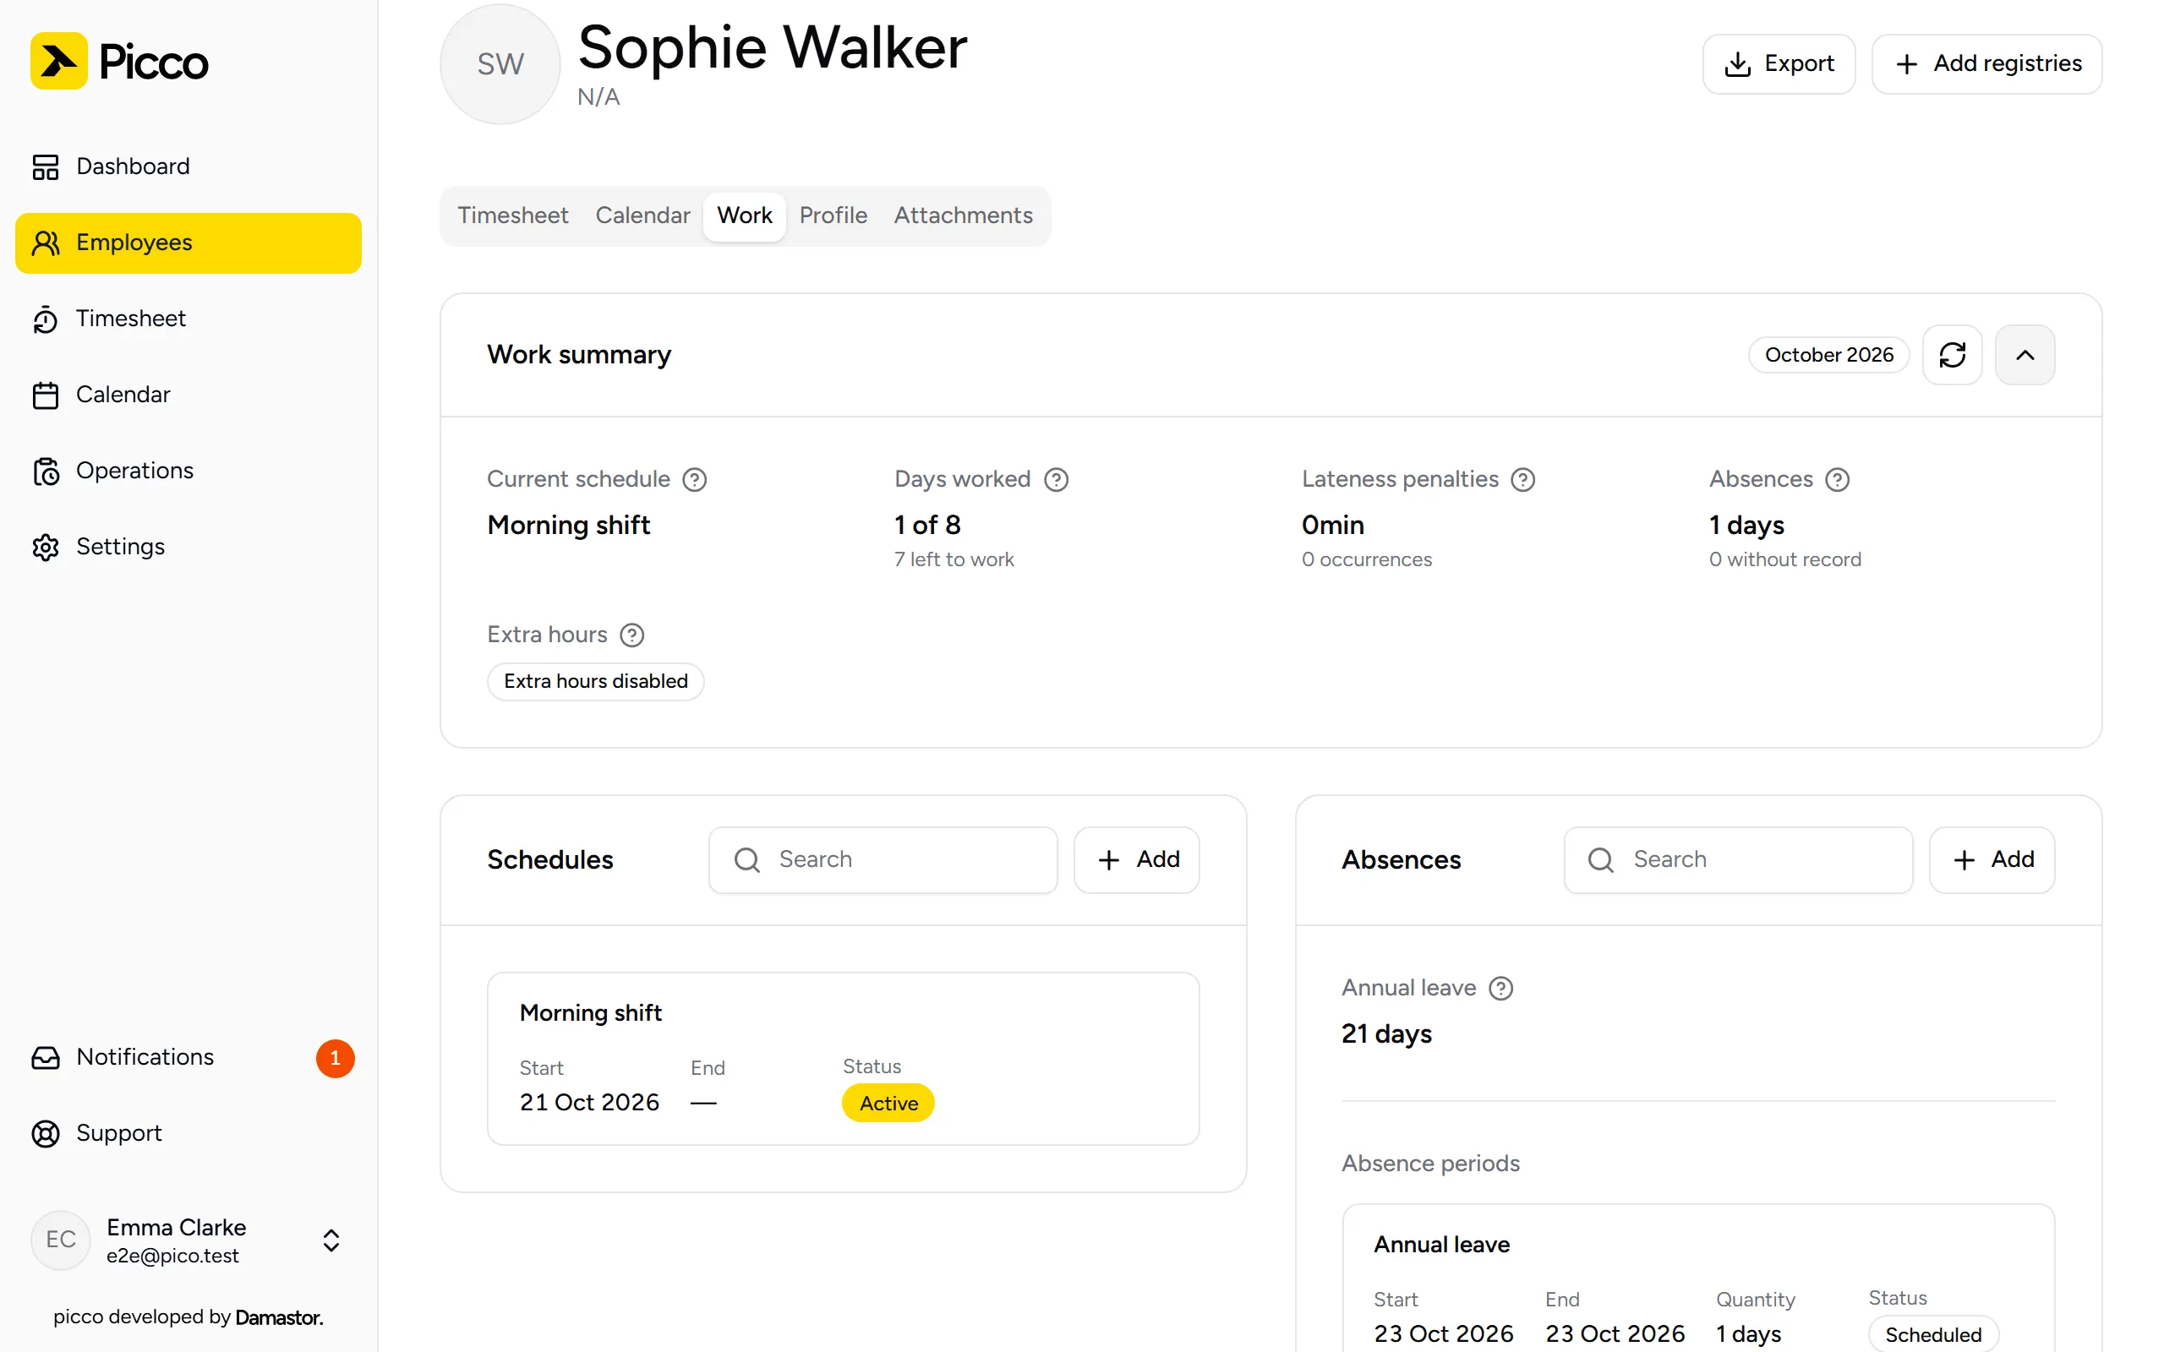Show help for Days worked
The width and height of the screenshot is (2164, 1352).
pos(1056,480)
